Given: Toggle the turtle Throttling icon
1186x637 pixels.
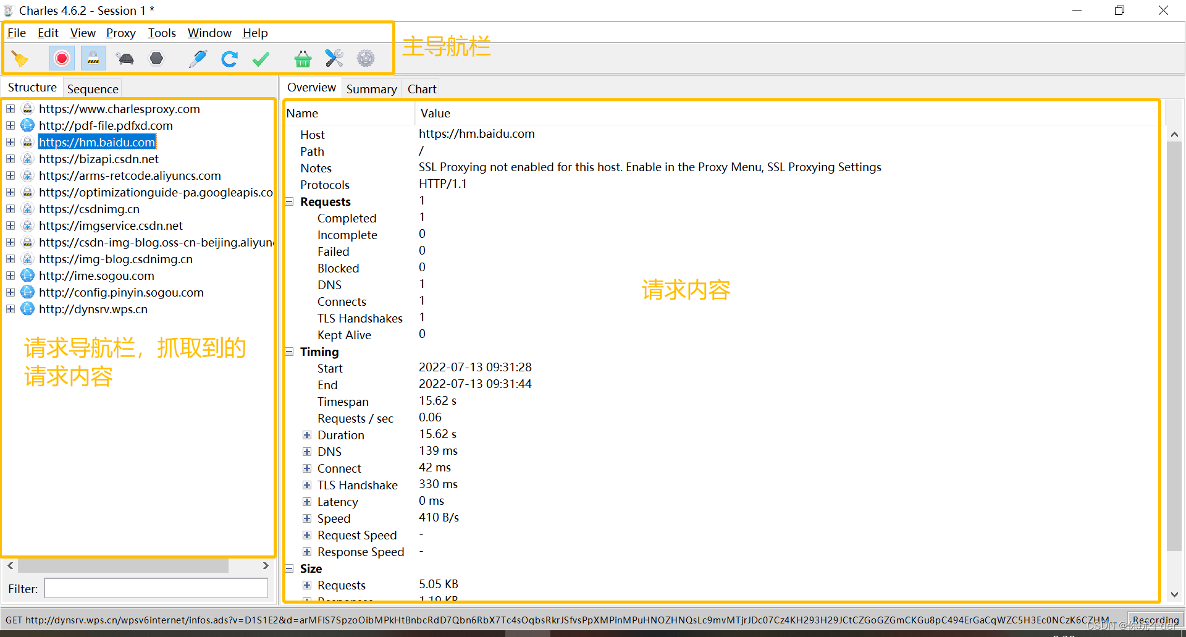Looking at the screenshot, I should point(125,59).
